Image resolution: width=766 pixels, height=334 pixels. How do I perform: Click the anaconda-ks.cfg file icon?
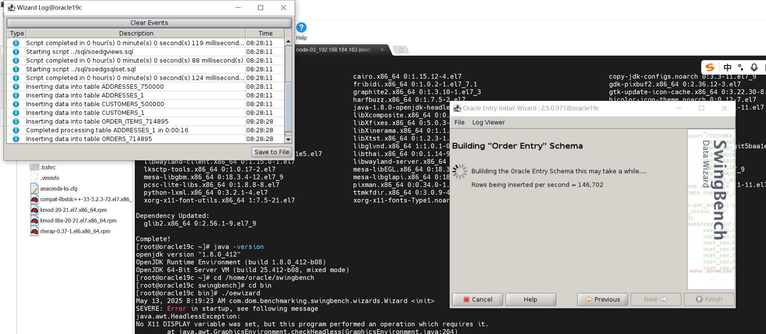click(x=34, y=188)
